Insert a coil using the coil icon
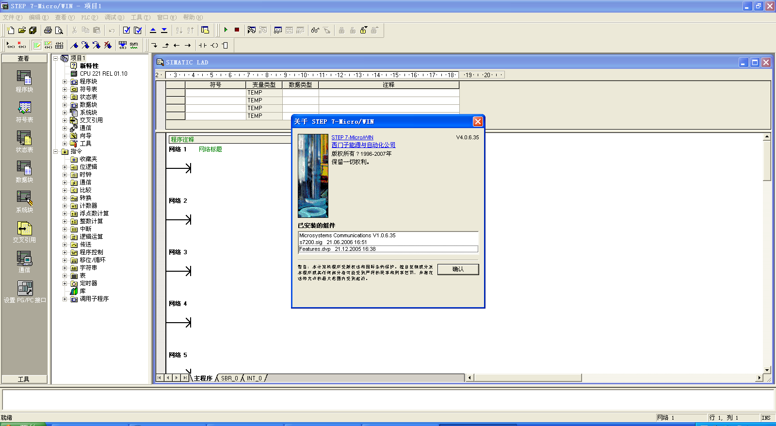 click(x=214, y=45)
